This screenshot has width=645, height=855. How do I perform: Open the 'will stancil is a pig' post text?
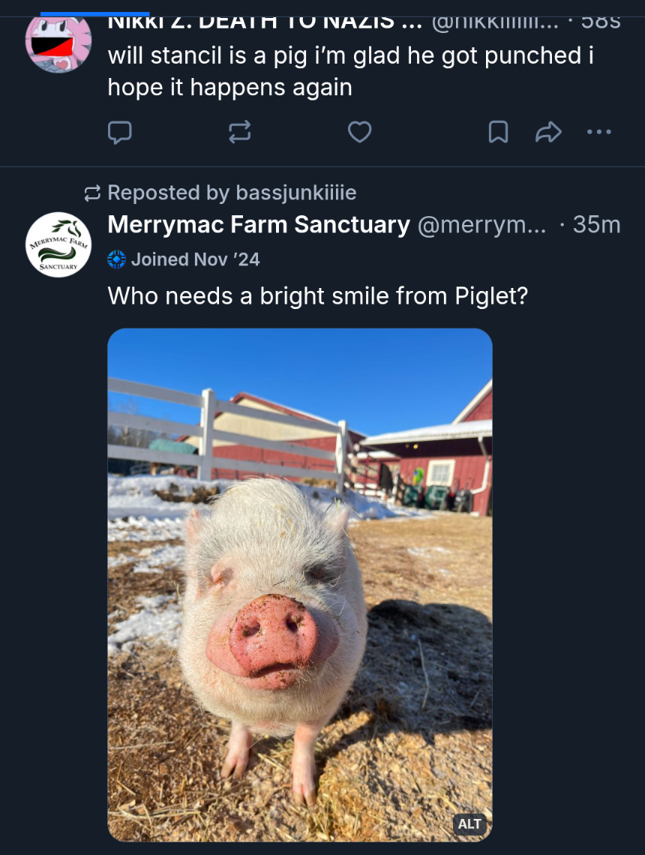[x=350, y=71]
